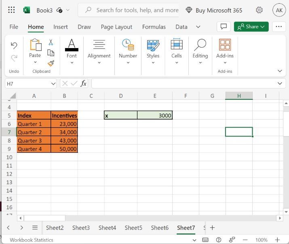289x244 pixels.
Task: Open the Cells group icon
Action: tap(177, 44)
